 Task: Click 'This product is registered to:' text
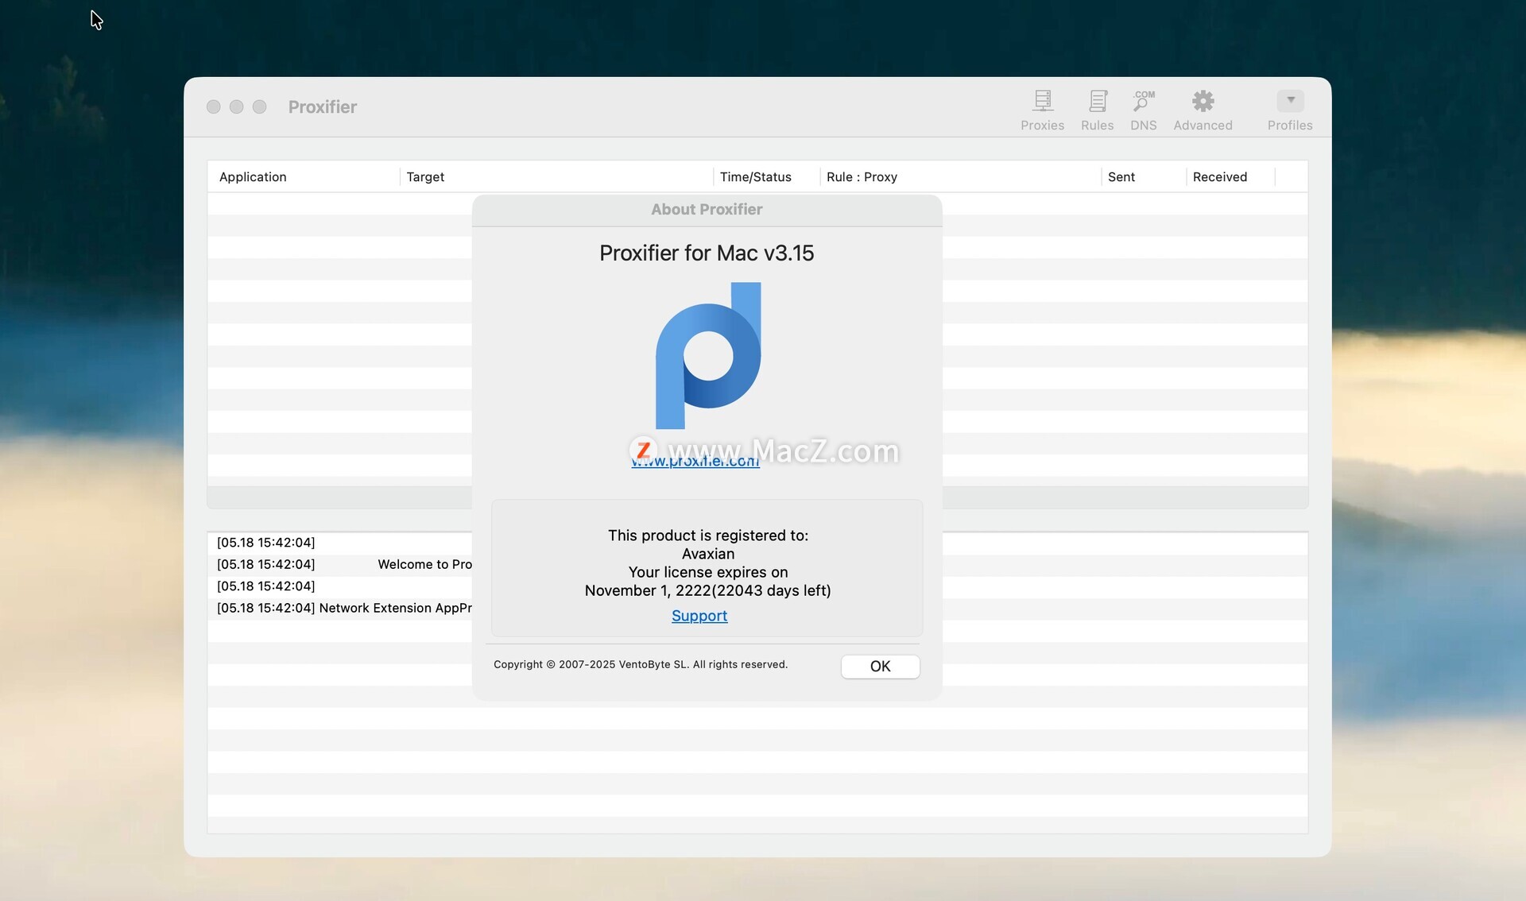tap(707, 536)
